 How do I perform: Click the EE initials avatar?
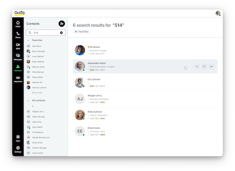(80, 131)
